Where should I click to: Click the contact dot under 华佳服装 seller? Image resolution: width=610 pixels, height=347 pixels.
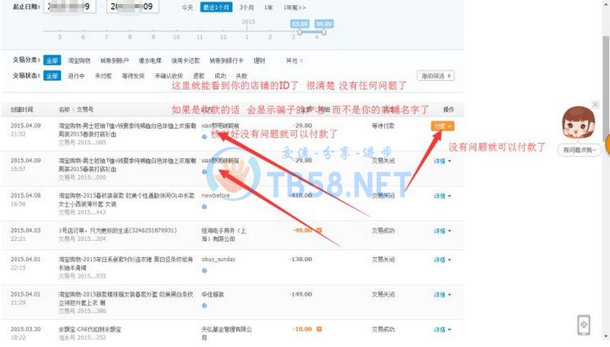tap(204, 304)
